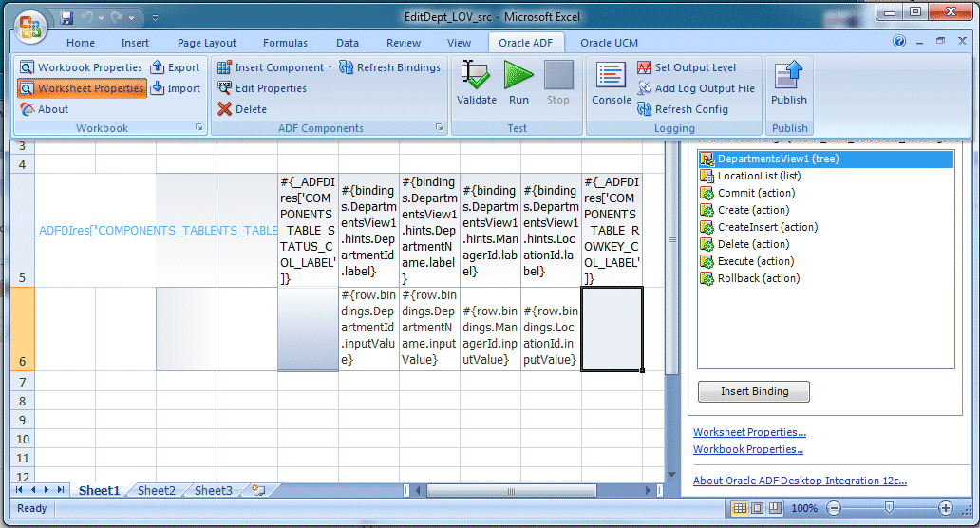Save the workbook from quick access toolbar

click(x=66, y=18)
